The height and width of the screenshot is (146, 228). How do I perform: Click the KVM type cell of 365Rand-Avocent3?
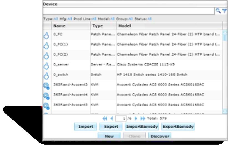click(x=95, y=84)
